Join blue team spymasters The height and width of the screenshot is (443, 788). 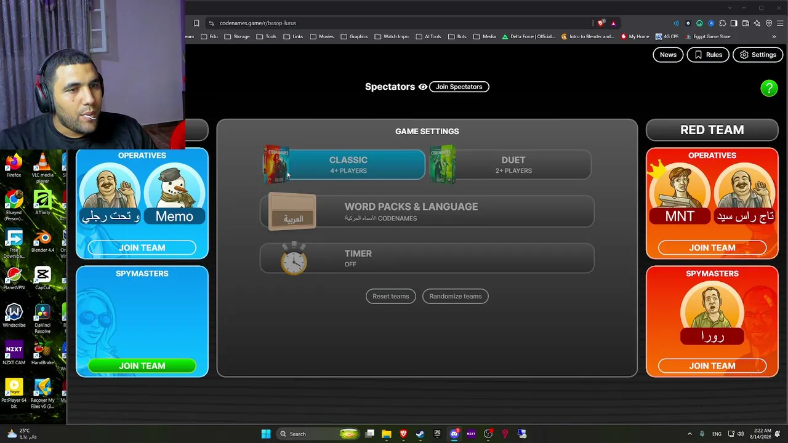[x=142, y=365]
